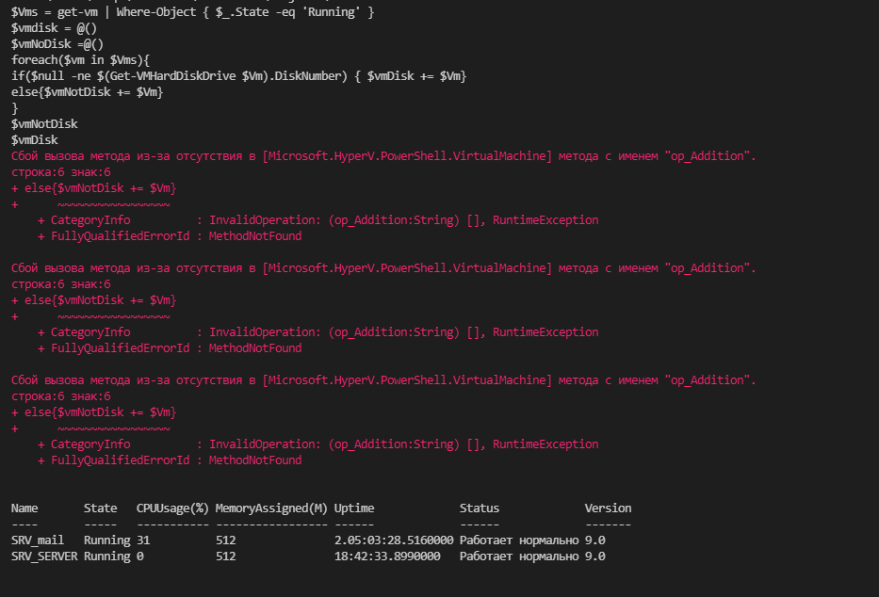
Task: Click the MemoryAssigned(M) column header
Action: 271,508
